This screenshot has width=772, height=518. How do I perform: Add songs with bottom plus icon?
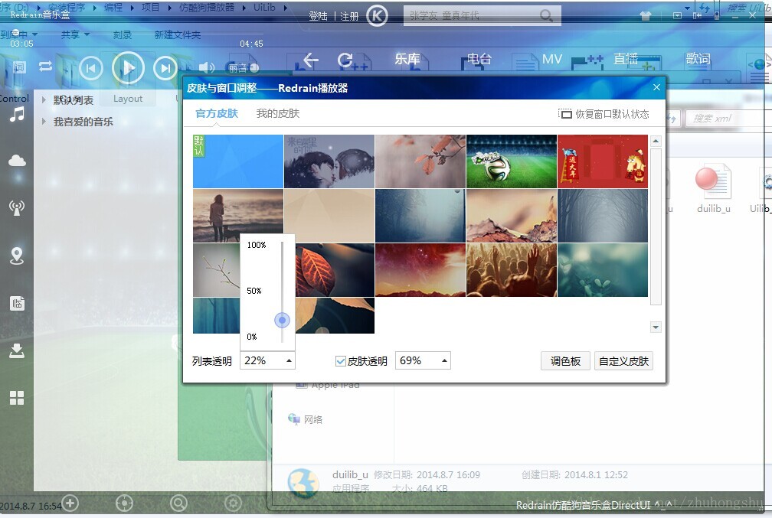click(70, 503)
